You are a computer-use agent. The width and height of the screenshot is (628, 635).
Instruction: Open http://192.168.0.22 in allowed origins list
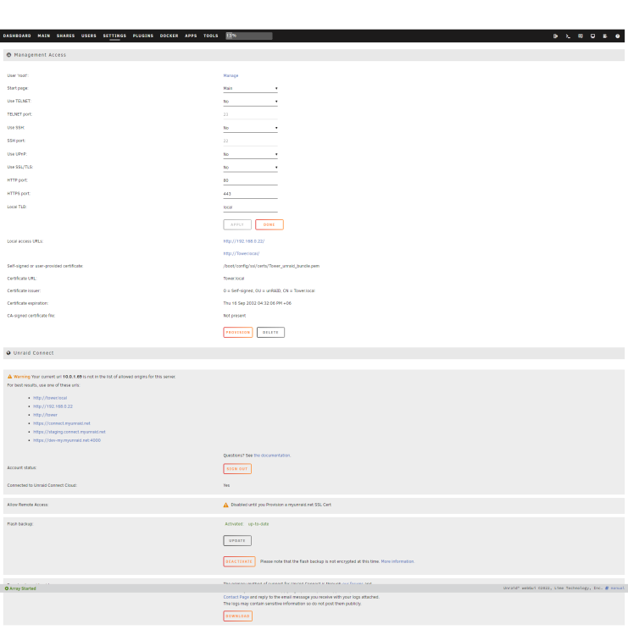(53, 406)
